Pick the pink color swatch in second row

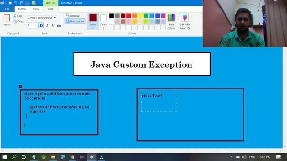click(x=129, y=21)
